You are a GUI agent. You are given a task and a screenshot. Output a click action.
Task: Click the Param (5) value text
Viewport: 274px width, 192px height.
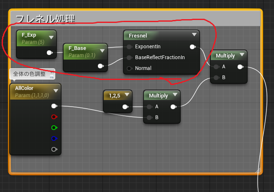[x=33, y=42]
